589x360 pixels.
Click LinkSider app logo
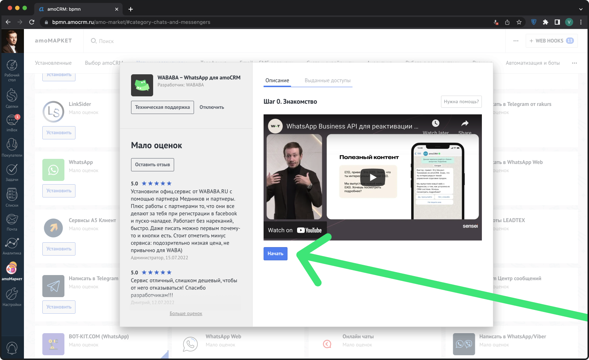tap(53, 112)
